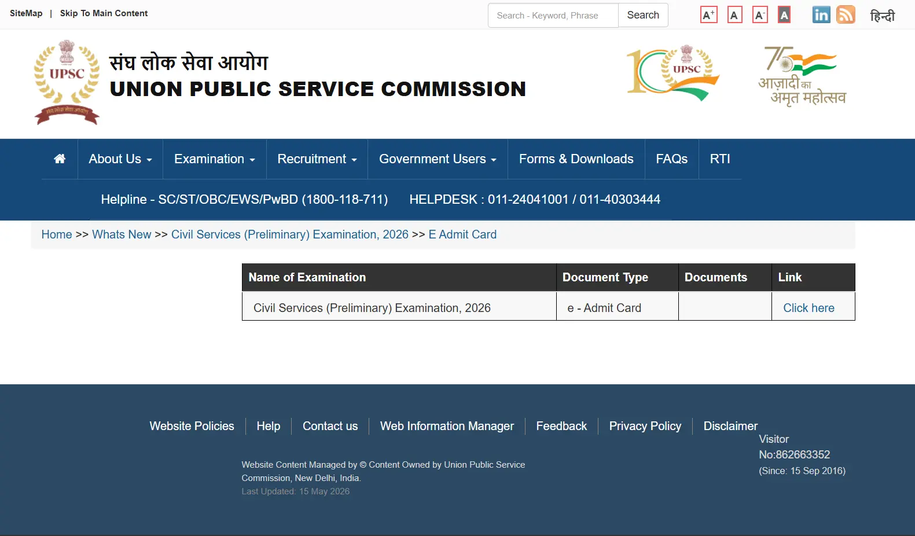
Task: Click UNION PUBLIC SERVICE COMMISSION heading
Action: click(318, 89)
